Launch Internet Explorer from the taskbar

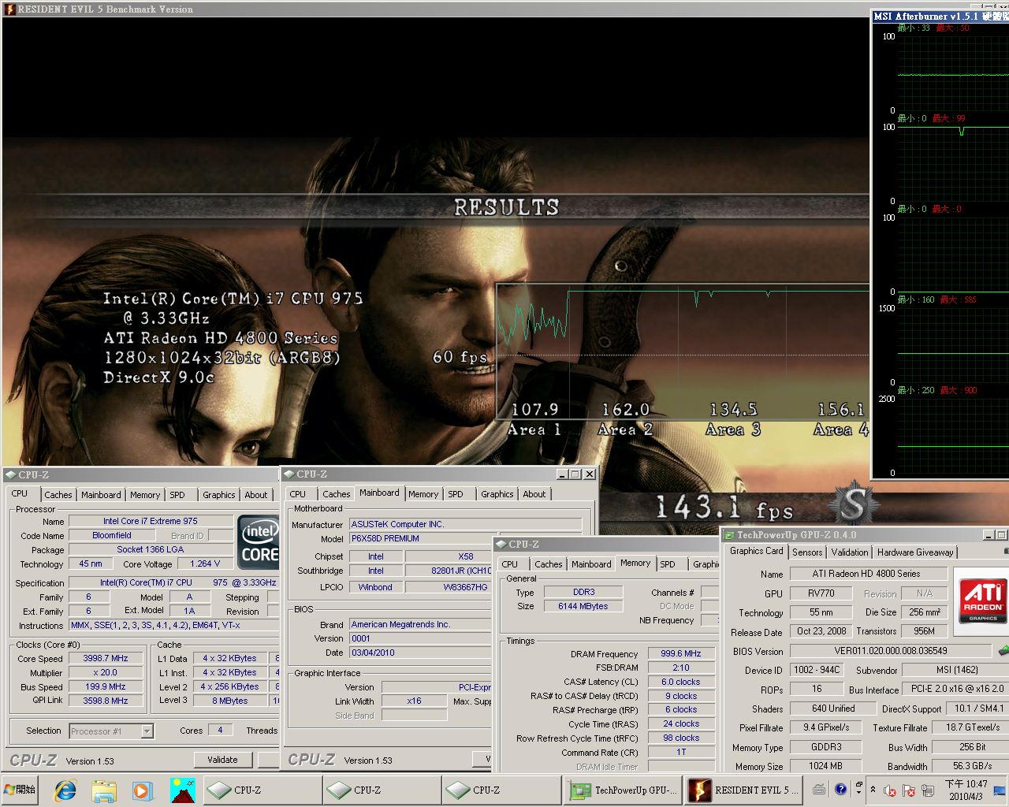65,790
